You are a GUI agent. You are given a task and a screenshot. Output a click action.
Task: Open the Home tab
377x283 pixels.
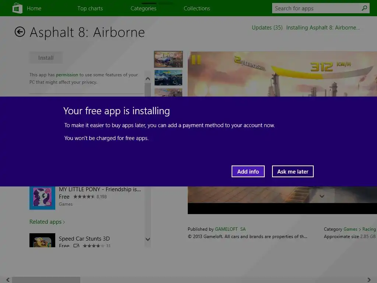(x=34, y=8)
